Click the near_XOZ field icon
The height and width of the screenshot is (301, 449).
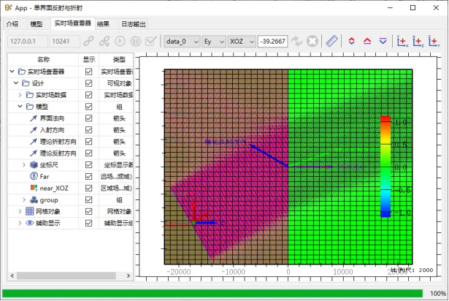tap(34, 188)
